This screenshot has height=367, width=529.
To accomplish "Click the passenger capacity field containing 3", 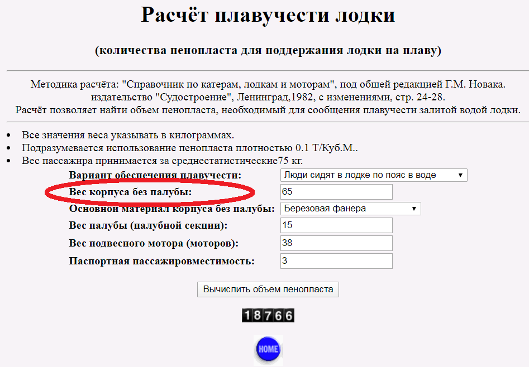I will tap(336, 261).
